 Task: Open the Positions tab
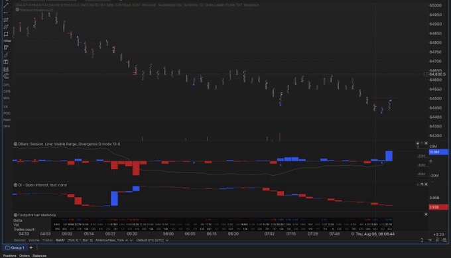click(9, 255)
